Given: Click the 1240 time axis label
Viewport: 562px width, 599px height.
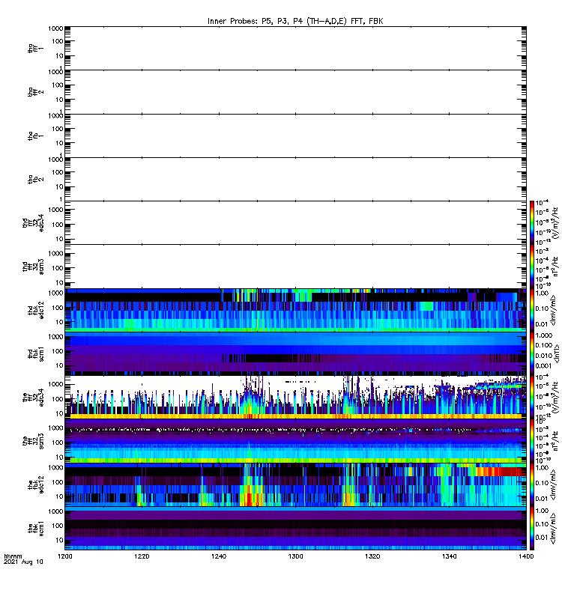Looking at the screenshot, I should pos(219,556).
